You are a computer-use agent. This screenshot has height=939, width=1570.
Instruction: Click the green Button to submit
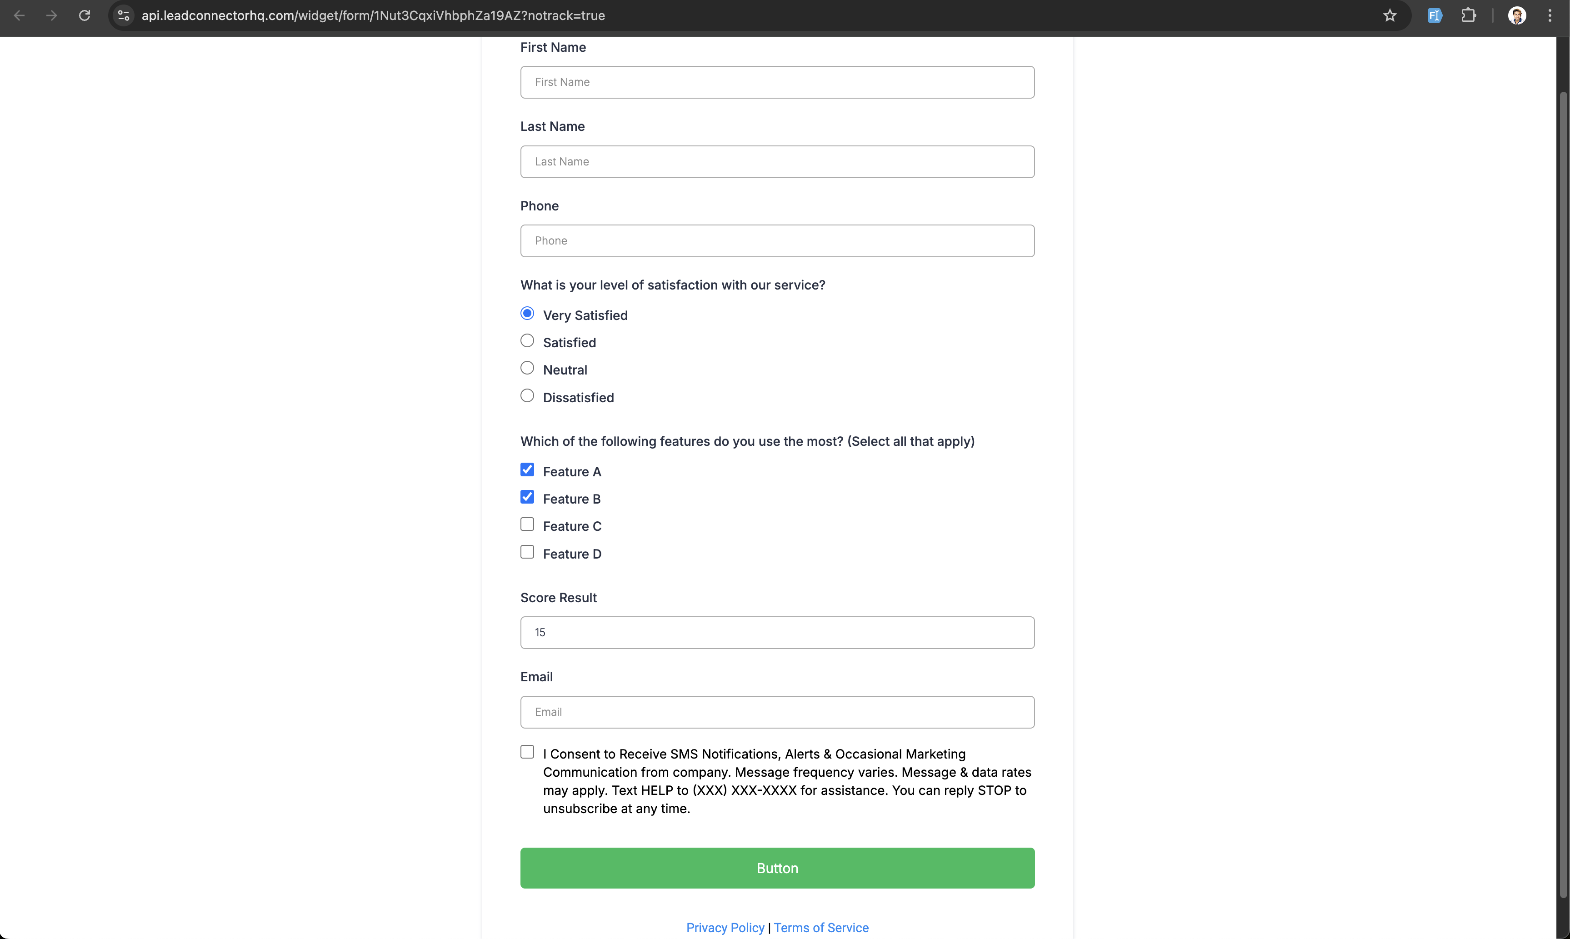[777, 868]
